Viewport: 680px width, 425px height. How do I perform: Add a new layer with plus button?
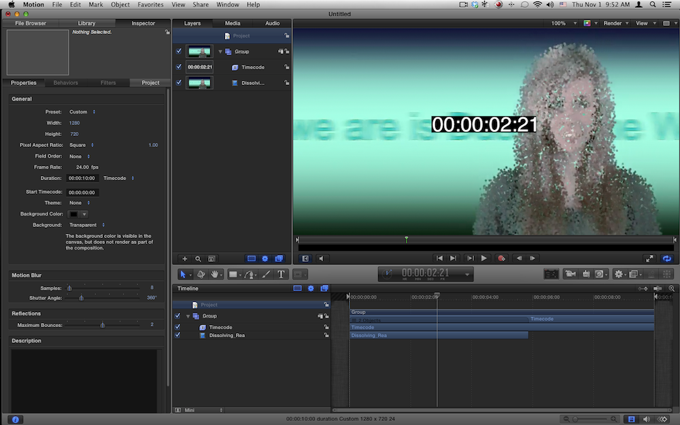click(184, 258)
